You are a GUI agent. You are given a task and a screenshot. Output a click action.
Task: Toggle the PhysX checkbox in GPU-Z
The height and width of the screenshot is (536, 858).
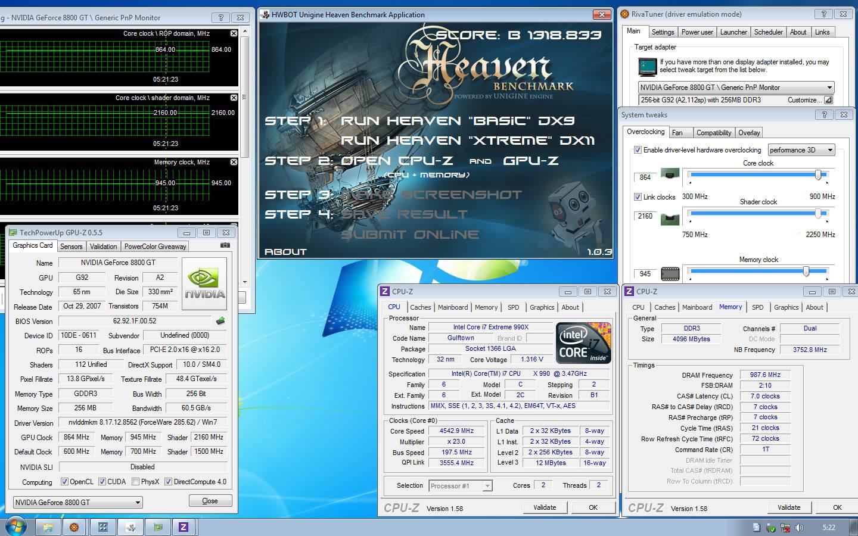(135, 482)
